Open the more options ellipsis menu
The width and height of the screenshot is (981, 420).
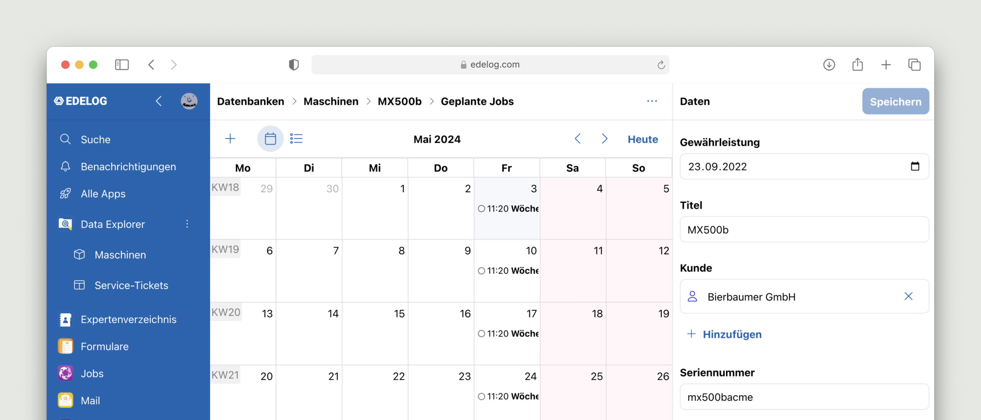point(652,101)
